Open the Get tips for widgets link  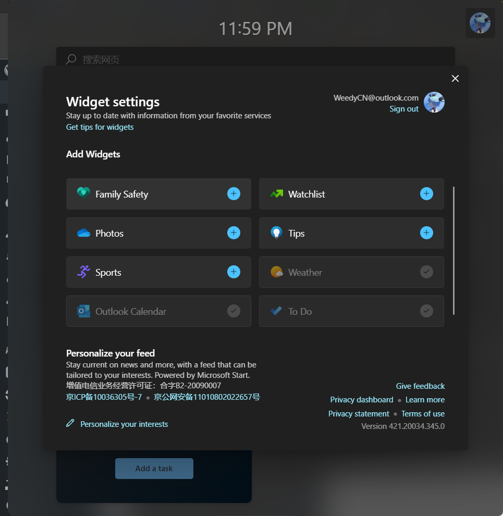pyautogui.click(x=100, y=127)
